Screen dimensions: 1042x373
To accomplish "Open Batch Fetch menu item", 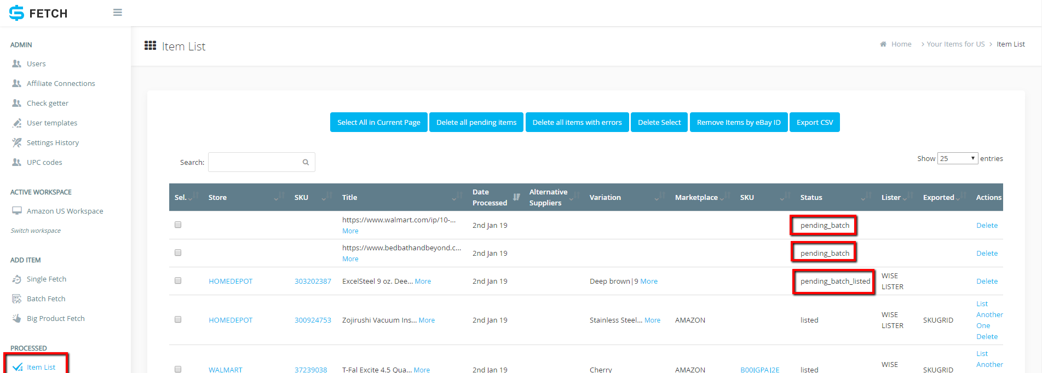I will click(x=46, y=299).
